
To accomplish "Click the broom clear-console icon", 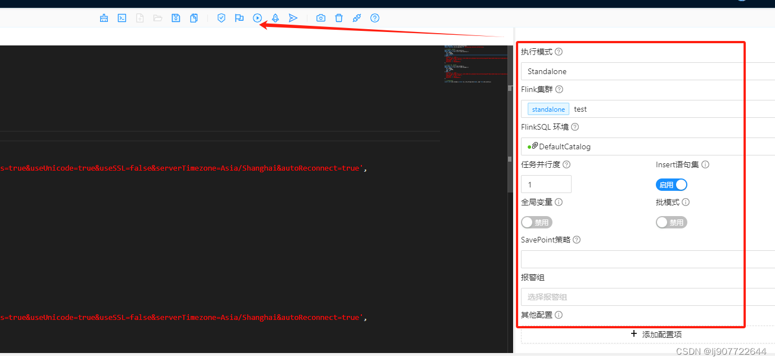I will point(104,18).
